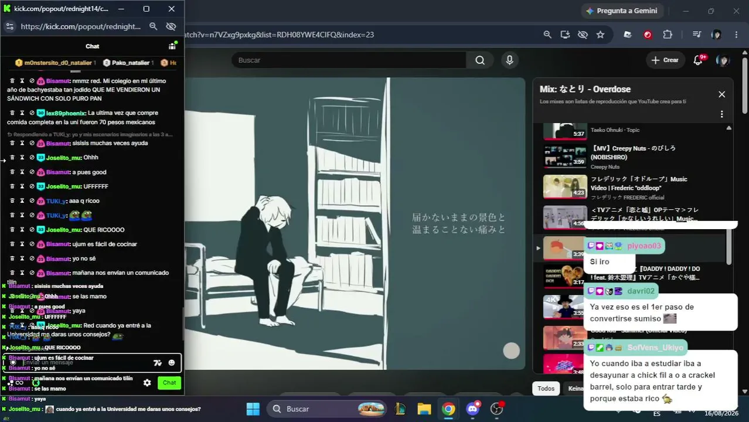The image size is (749, 422).
Task: Select the Todos filter chip
Action: coord(546,389)
